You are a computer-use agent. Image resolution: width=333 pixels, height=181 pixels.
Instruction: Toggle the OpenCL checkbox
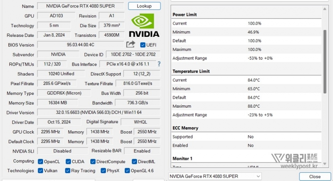pos(40,162)
